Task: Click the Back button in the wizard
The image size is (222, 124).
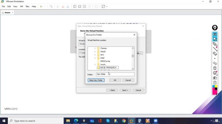Action: [x=112, y=90]
